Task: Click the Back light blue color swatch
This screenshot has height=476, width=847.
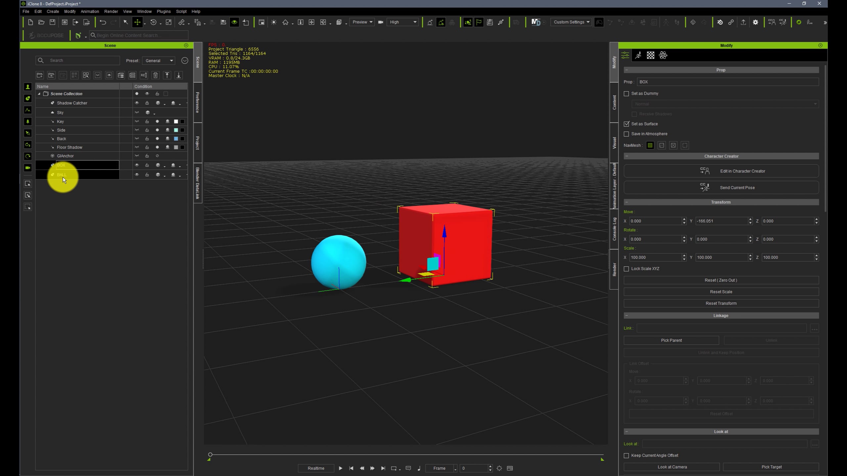Action: [176, 139]
